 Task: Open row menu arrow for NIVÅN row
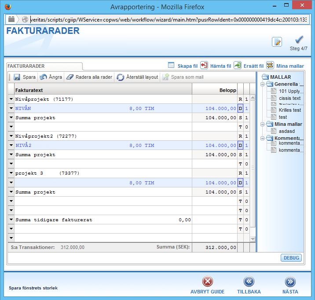[x=11, y=108]
